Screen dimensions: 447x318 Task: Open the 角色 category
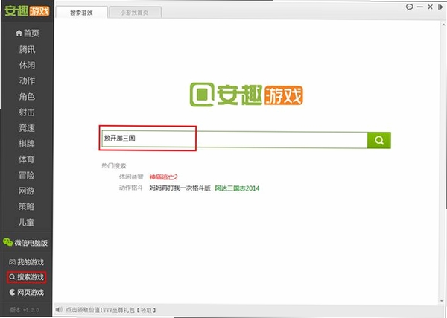coord(27,96)
